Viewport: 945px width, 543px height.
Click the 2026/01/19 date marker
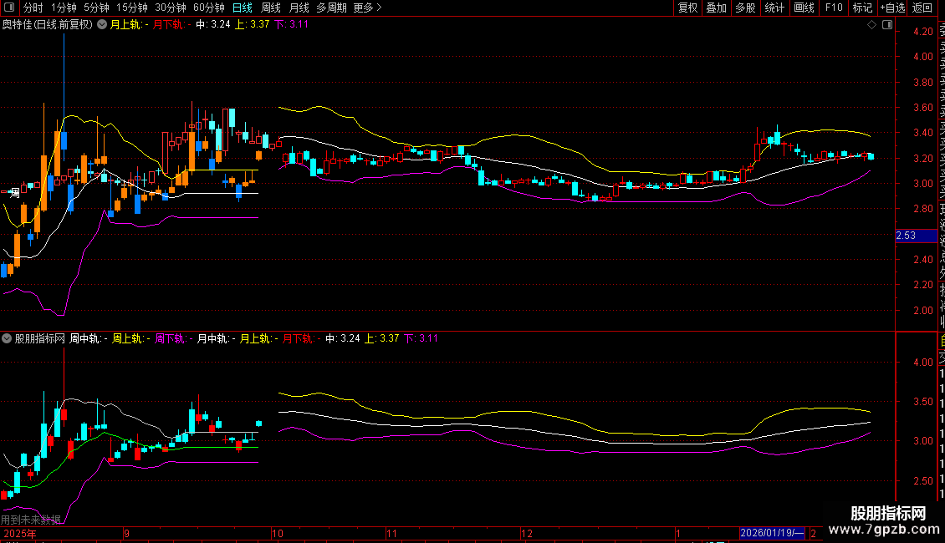click(x=771, y=533)
